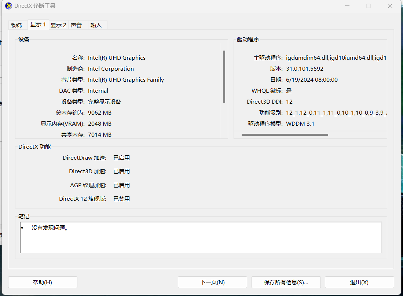Screen dimensions: 403x296
Task: Select manufacturer value Intel Corporation
Action: pos(111,69)
